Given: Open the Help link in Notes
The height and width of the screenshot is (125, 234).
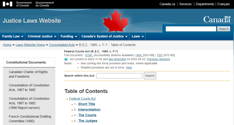Looking at the screenshot, I should (x=129, y=68).
